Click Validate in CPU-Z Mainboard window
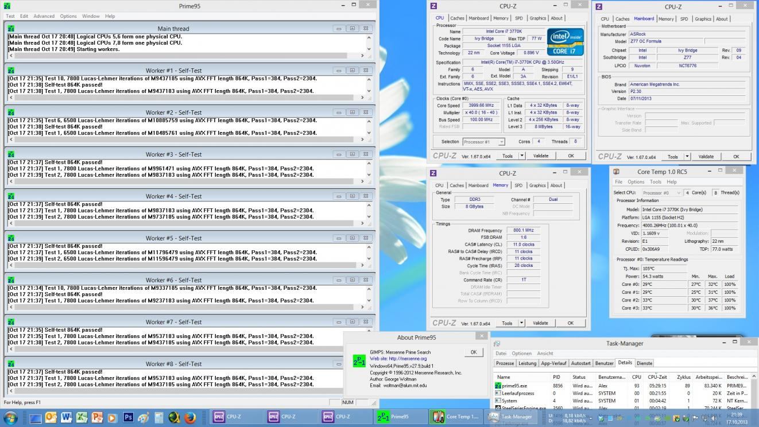 [x=706, y=156]
